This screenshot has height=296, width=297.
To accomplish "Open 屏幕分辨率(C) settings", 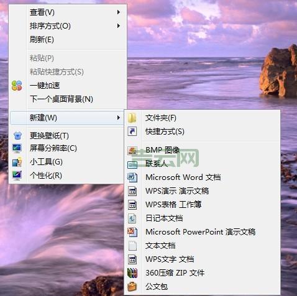I will click(x=68, y=148).
